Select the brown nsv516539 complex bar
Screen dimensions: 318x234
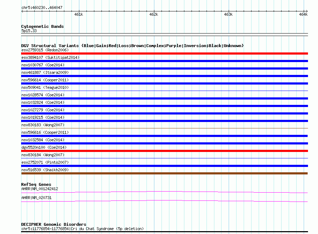click(x=164, y=173)
